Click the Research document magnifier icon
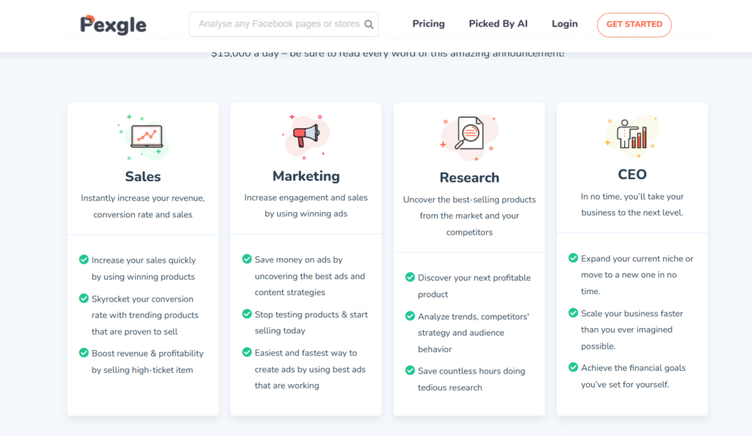This screenshot has width=752, height=436. tap(469, 134)
